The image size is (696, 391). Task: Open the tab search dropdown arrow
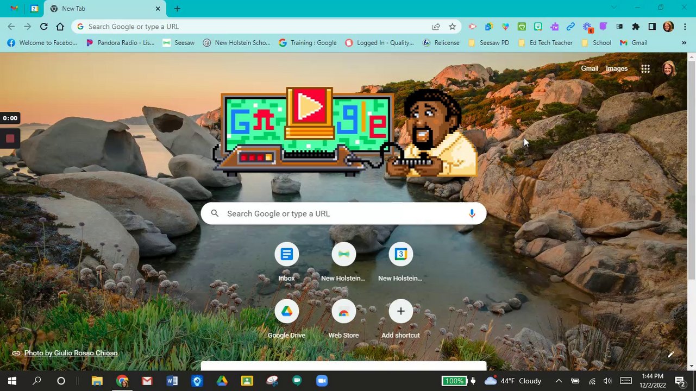pyautogui.click(x=614, y=8)
